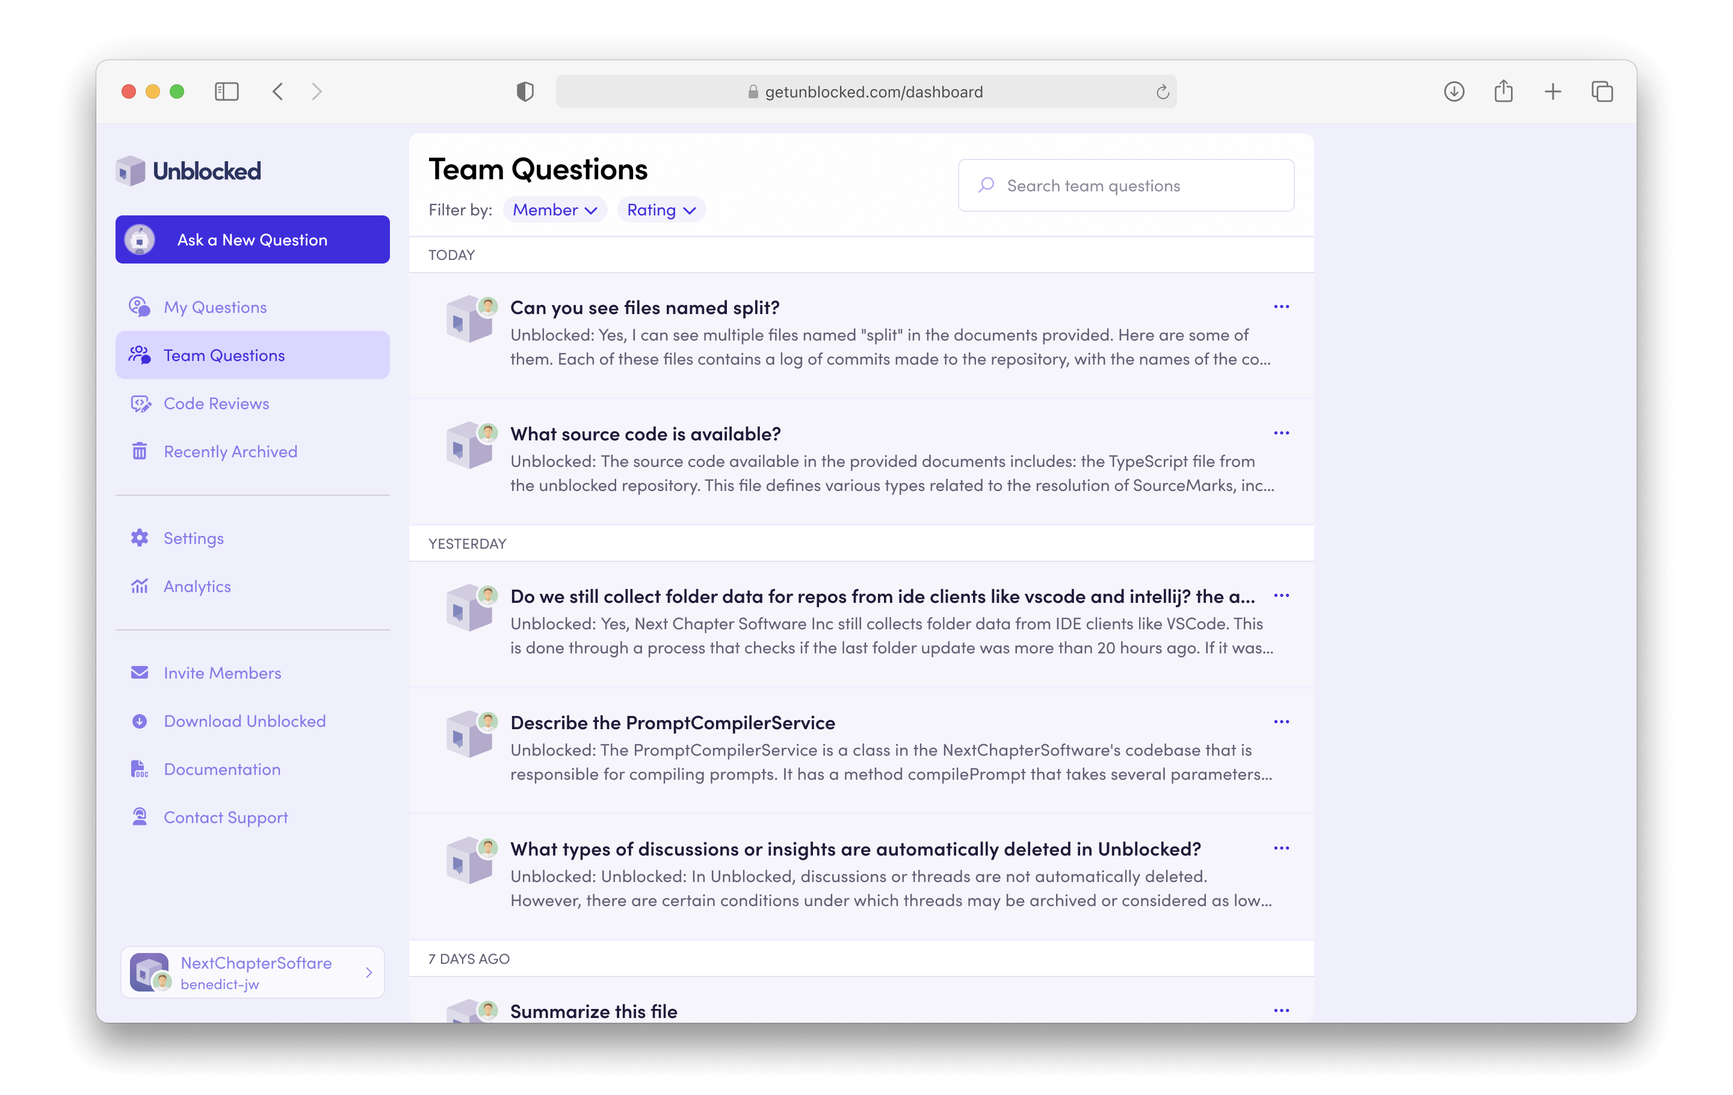Open options for 'Can you see files named split?'

click(1281, 307)
